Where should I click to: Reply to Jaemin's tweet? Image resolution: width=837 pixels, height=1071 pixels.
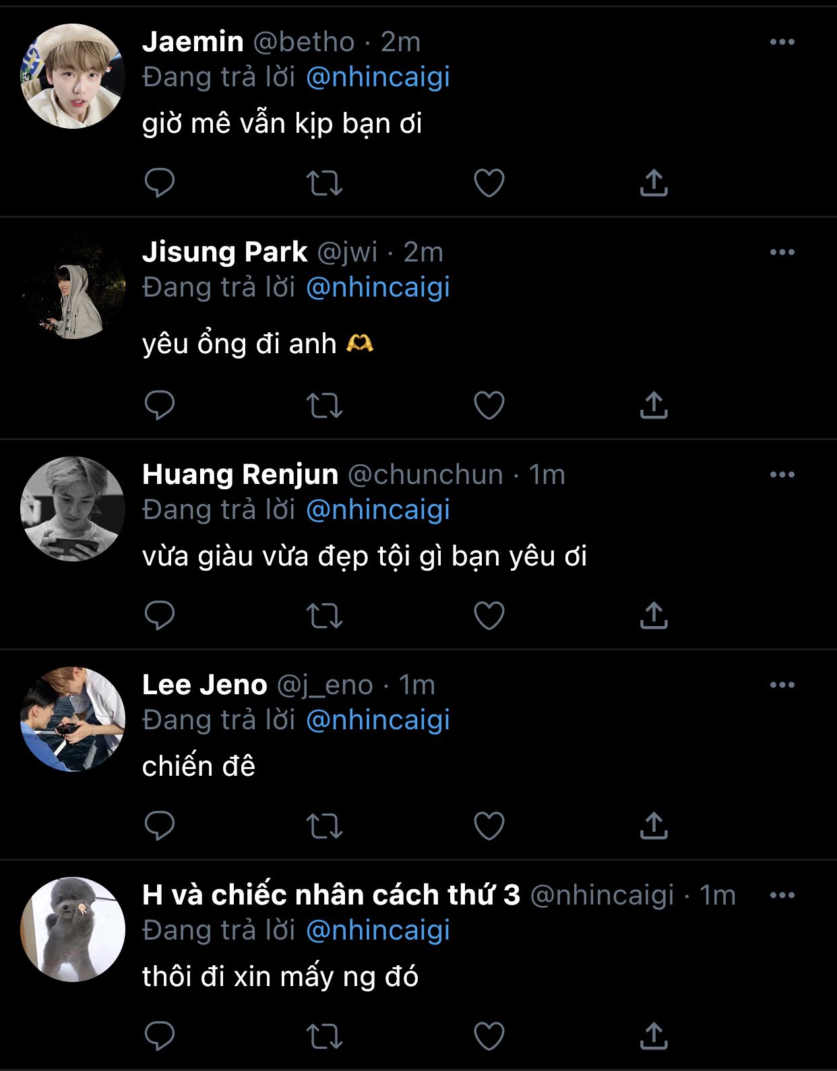(160, 183)
